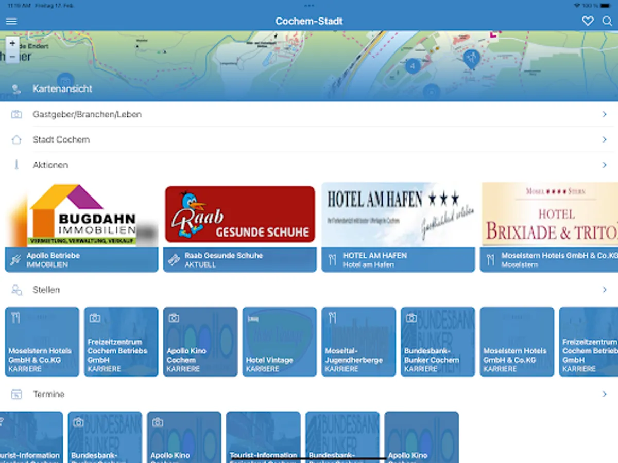Zoom in on the map

click(x=12, y=44)
